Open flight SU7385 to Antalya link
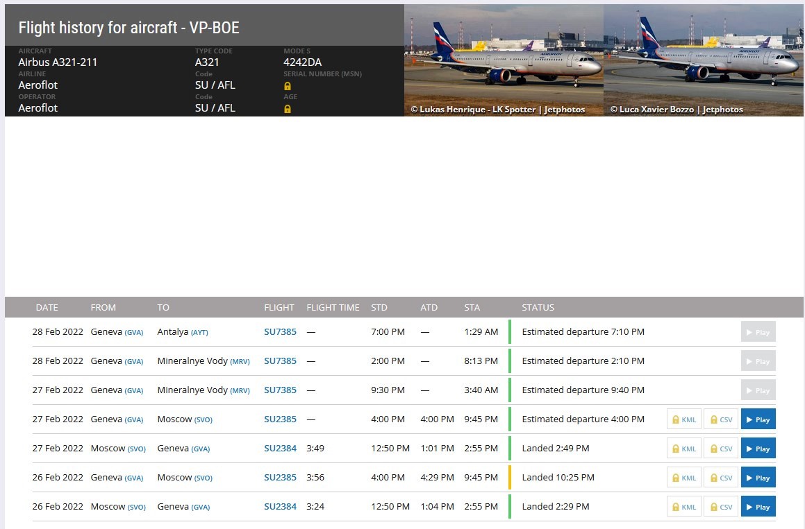Screen dimensions: 805x529 click(281, 331)
